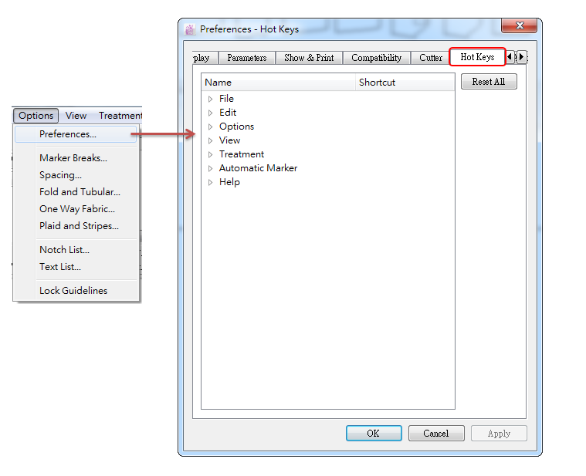Expand the Help tree node
The height and width of the screenshot is (476, 586).
point(210,182)
